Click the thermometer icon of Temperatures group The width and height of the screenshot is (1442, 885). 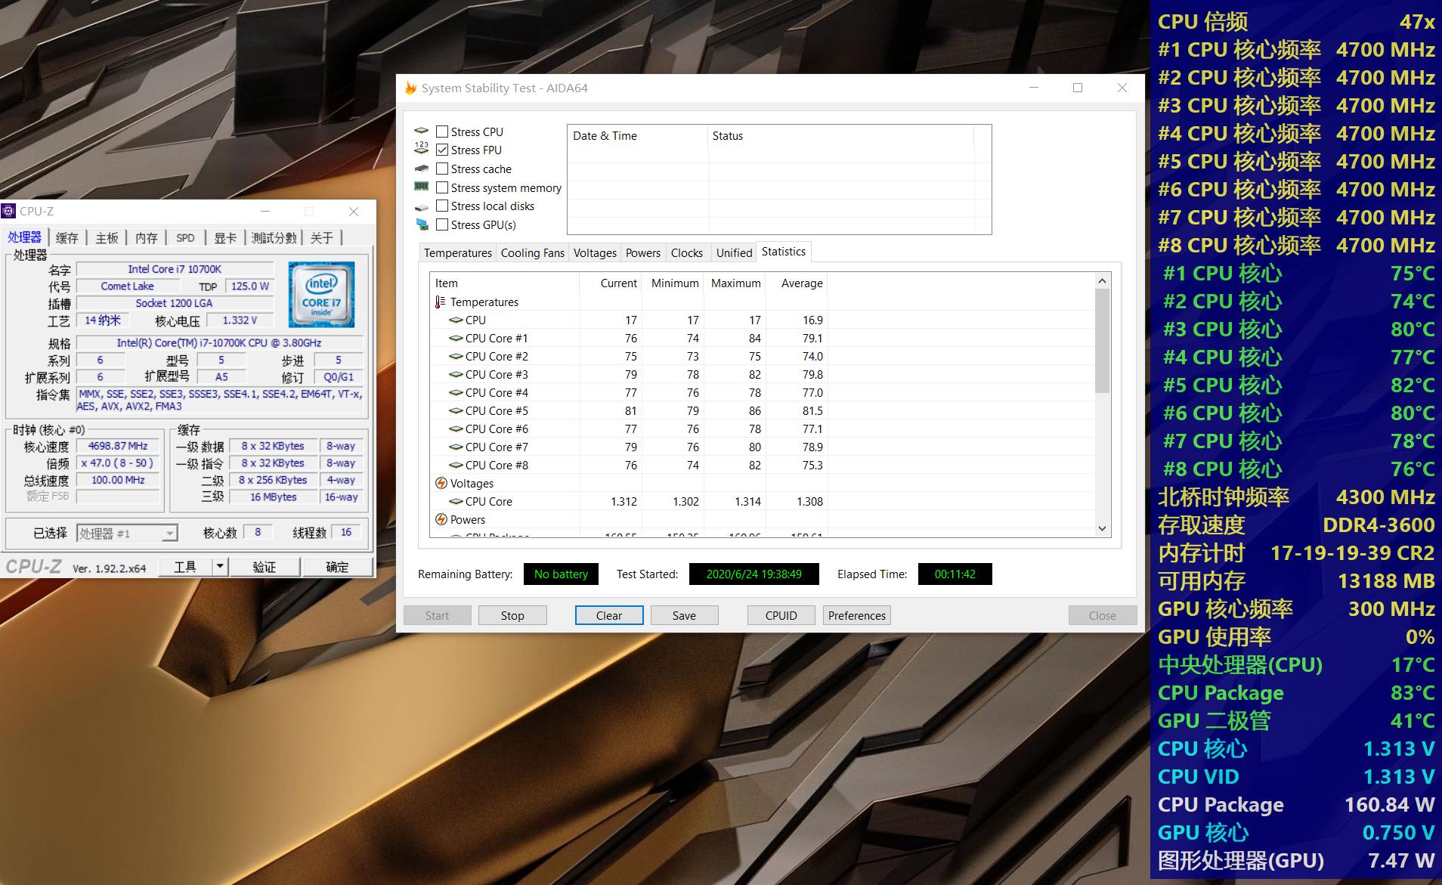[x=441, y=302]
